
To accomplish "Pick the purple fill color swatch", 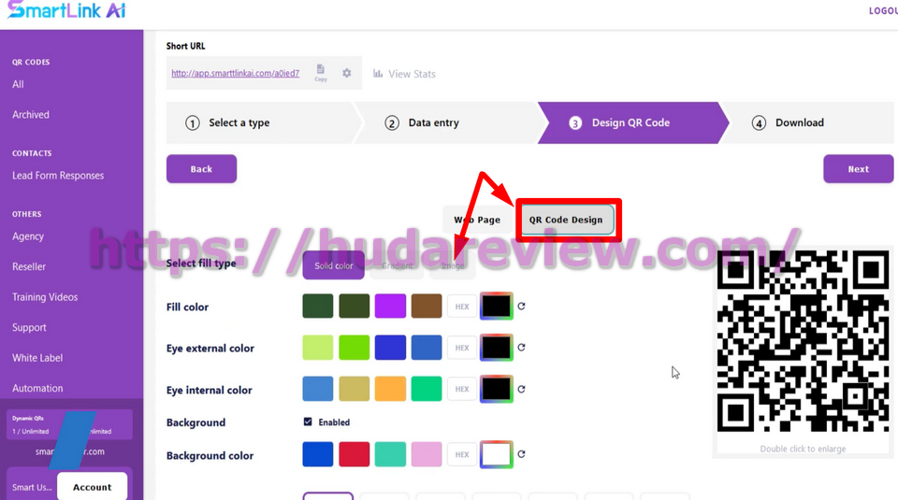I will (x=390, y=307).
